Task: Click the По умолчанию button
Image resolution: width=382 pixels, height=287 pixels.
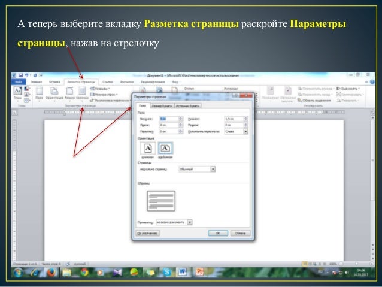Action: 147,233
